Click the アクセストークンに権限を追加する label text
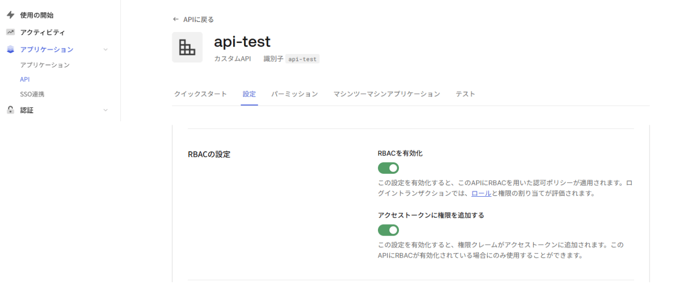The width and height of the screenshot is (699, 296). pyautogui.click(x=431, y=215)
